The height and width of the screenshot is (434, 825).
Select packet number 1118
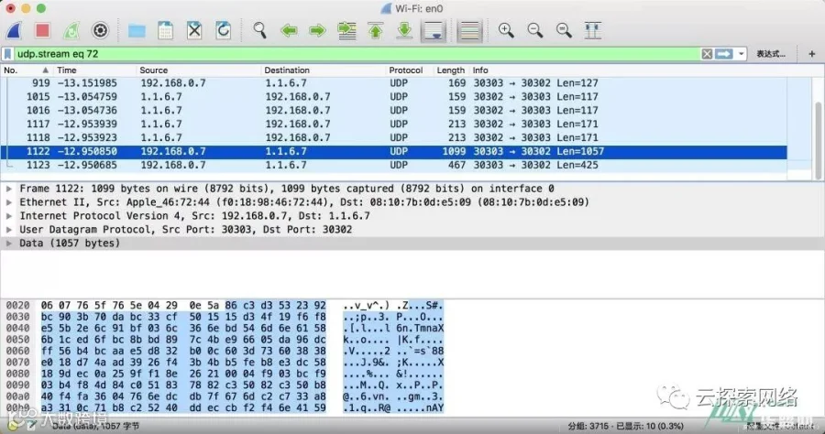[x=393, y=137]
